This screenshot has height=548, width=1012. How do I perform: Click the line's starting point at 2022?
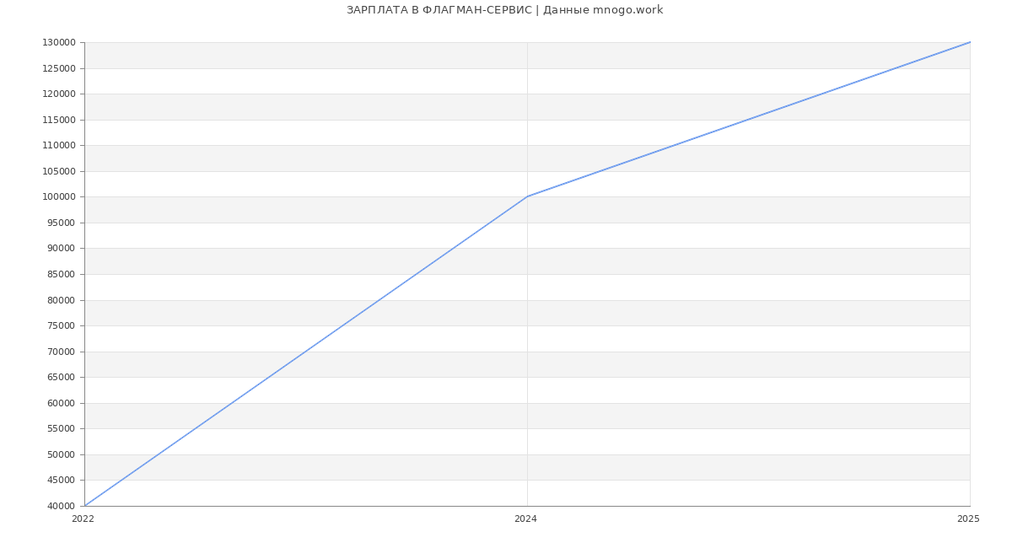pyautogui.click(x=85, y=506)
